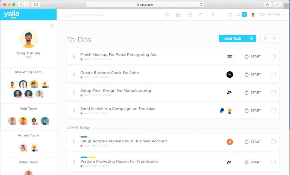
Task: Click the lightning quick-add on Add Task
Action: pyautogui.click(x=252, y=39)
